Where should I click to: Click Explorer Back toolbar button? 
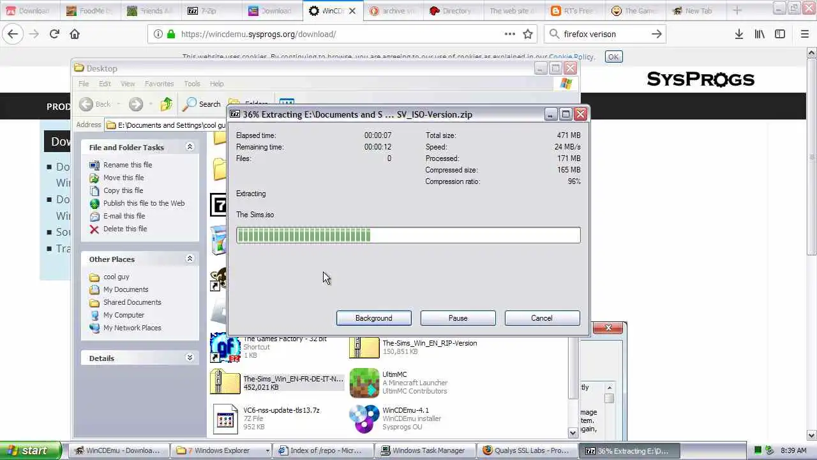tap(96, 104)
